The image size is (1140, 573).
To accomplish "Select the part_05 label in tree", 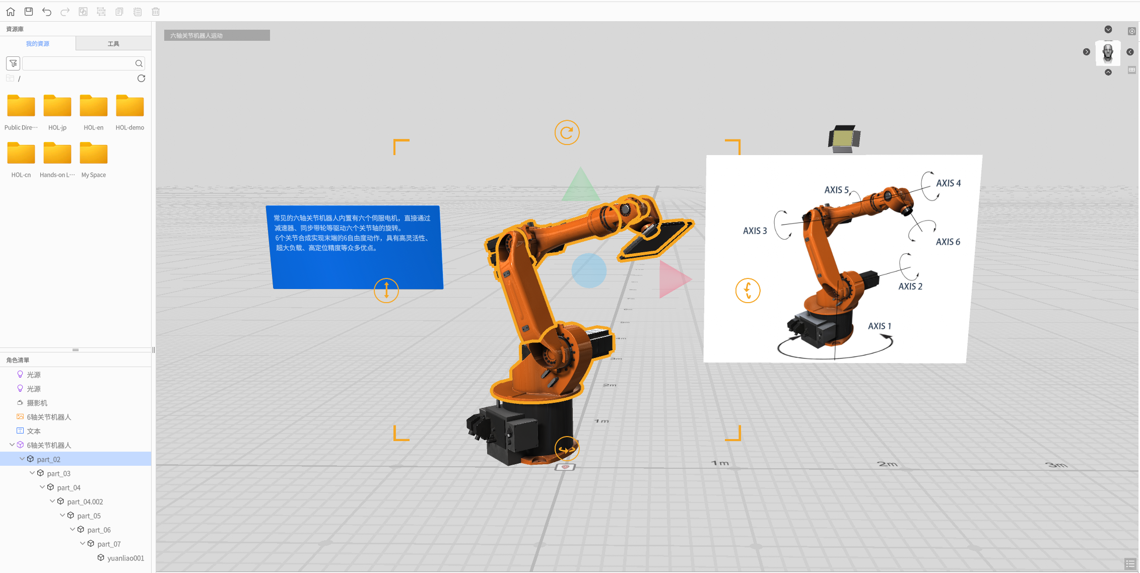I will (89, 516).
